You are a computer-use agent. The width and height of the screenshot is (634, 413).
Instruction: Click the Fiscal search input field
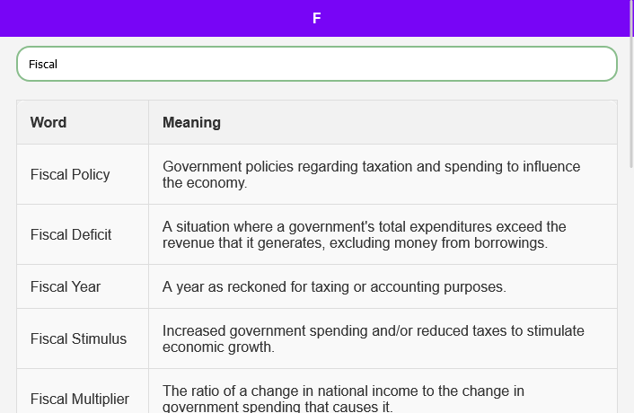316,64
